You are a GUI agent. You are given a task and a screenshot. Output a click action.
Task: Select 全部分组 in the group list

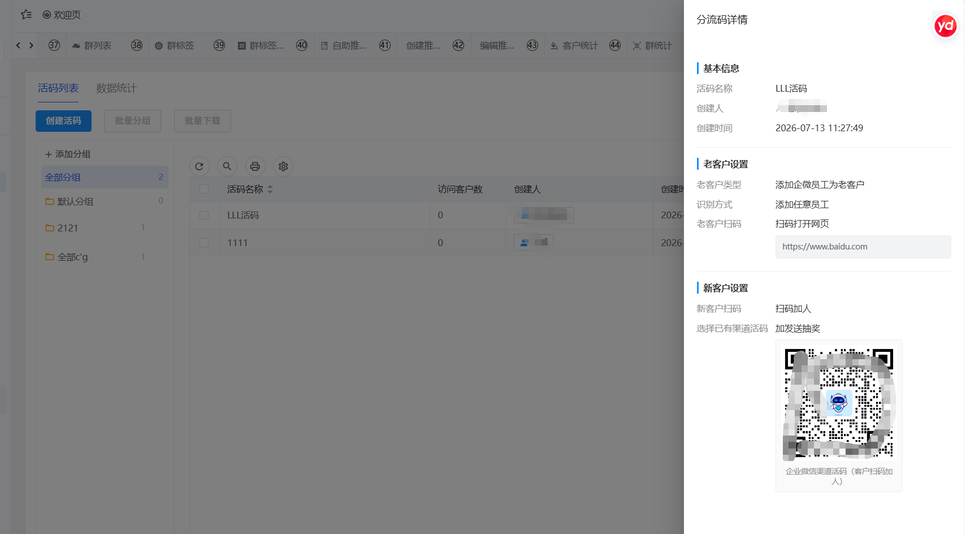click(x=105, y=177)
